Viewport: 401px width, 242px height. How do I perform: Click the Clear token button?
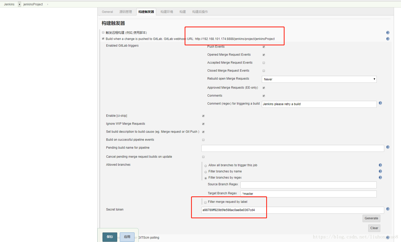click(374, 228)
